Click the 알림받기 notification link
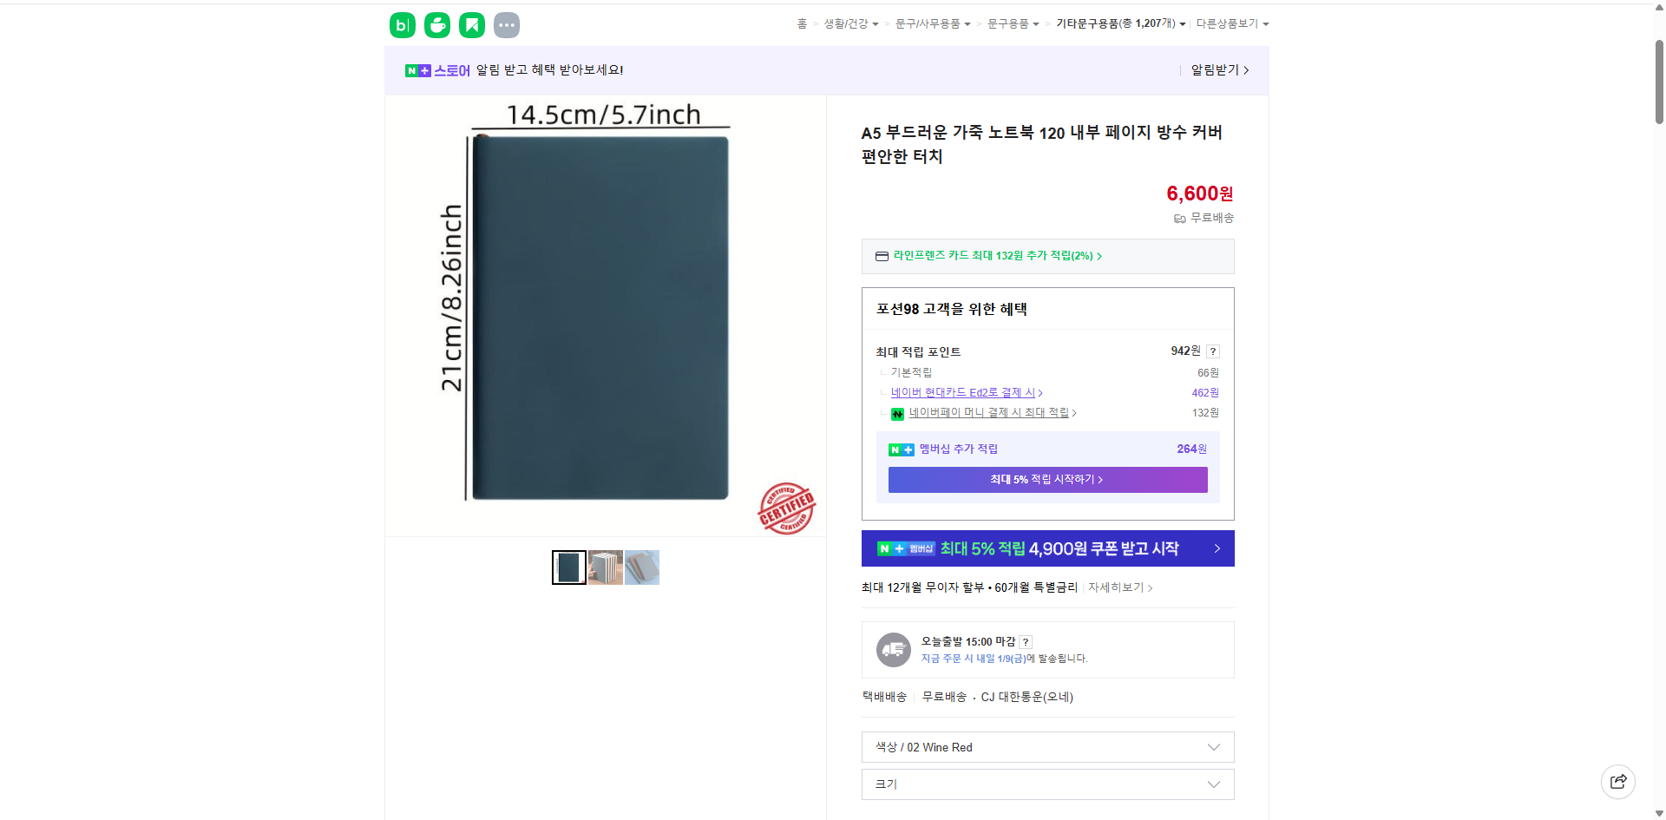1666x820 pixels. tap(1215, 69)
